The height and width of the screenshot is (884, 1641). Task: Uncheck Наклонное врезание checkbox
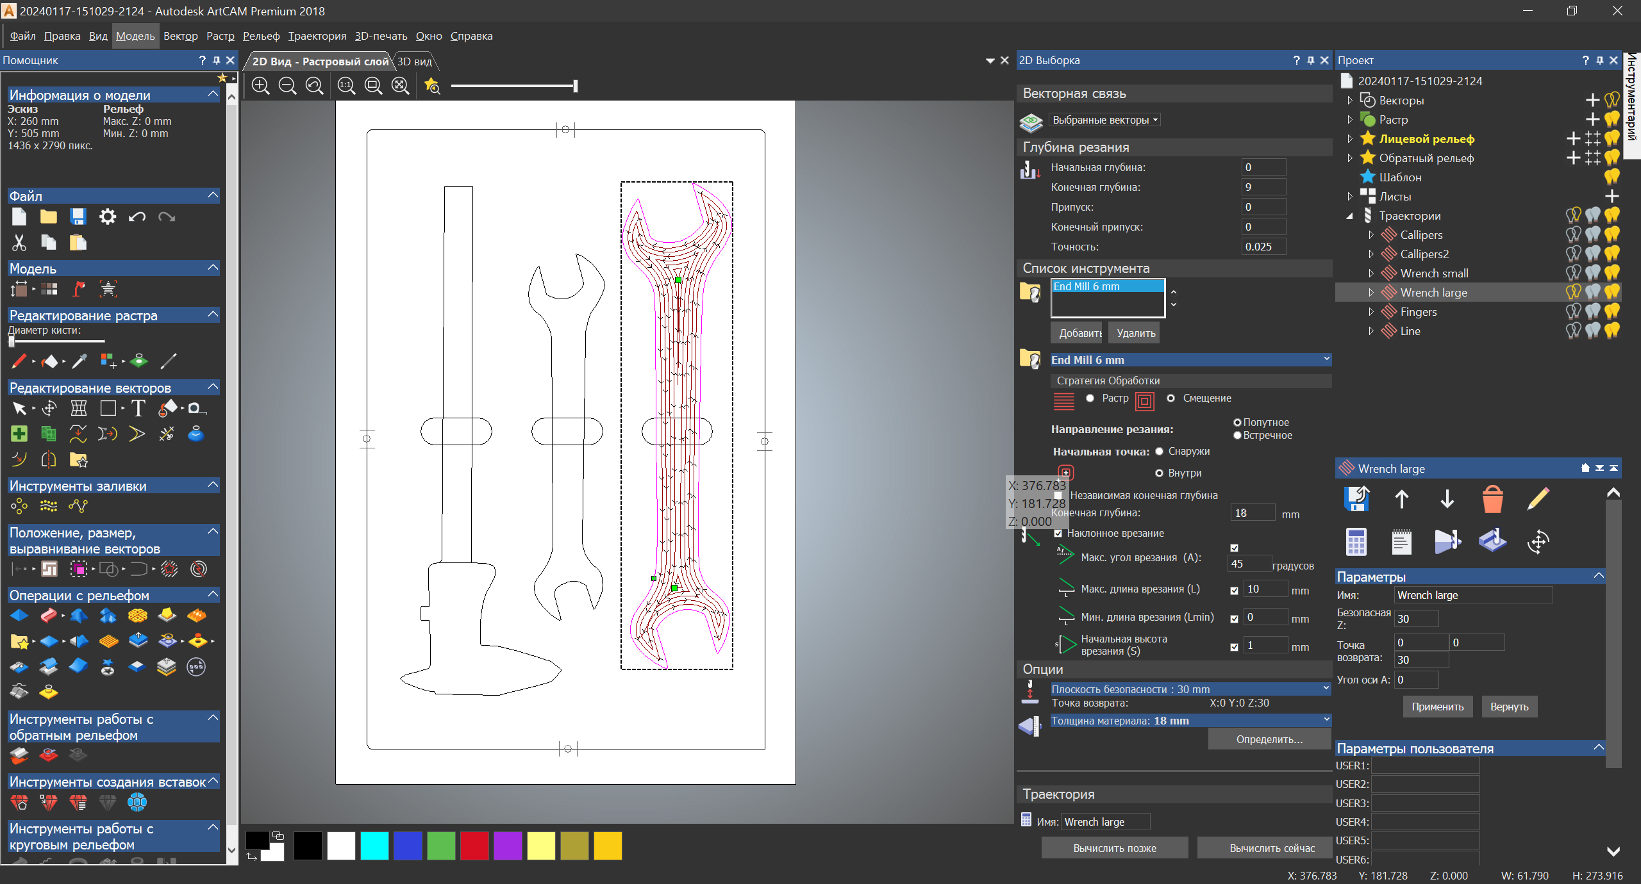pyautogui.click(x=1058, y=534)
